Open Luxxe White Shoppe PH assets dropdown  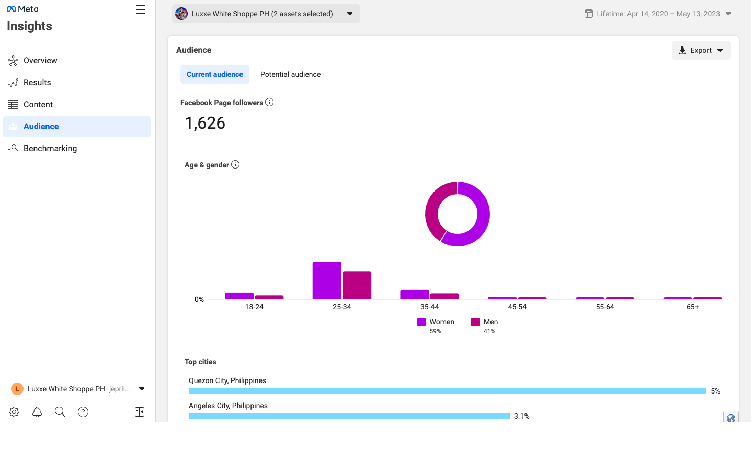tap(266, 14)
